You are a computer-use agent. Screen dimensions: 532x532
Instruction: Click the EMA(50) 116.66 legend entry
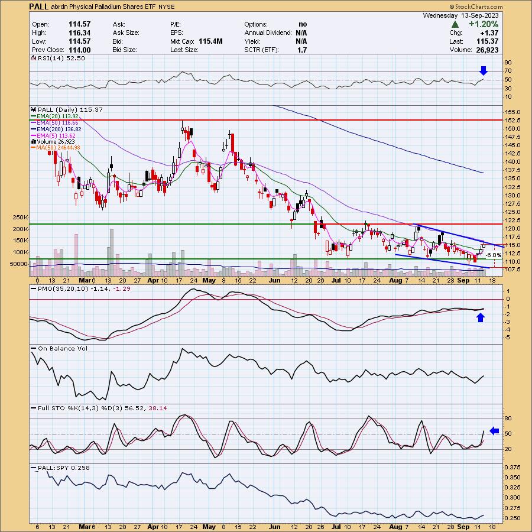click(54, 122)
